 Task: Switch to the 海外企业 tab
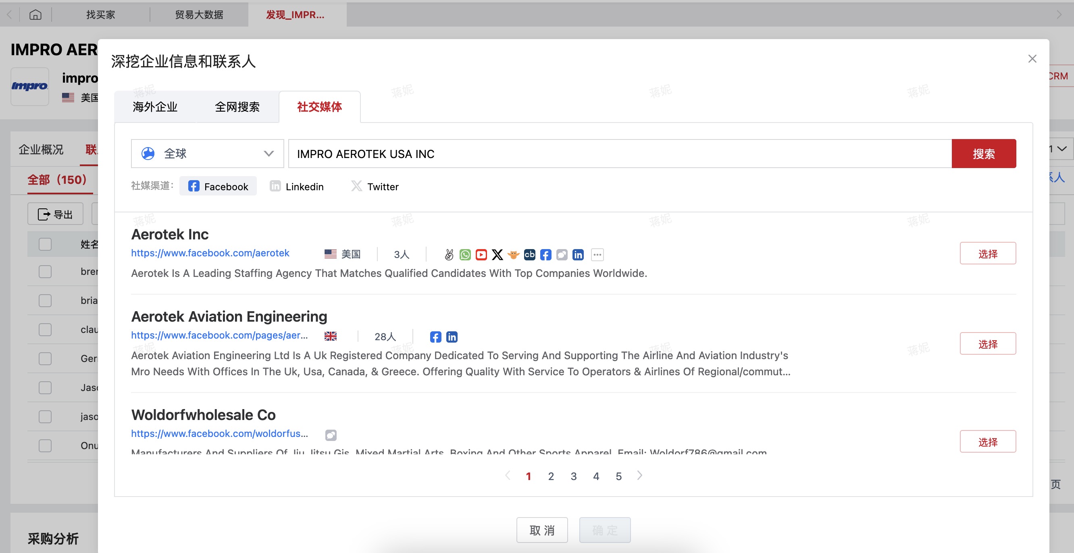point(155,107)
